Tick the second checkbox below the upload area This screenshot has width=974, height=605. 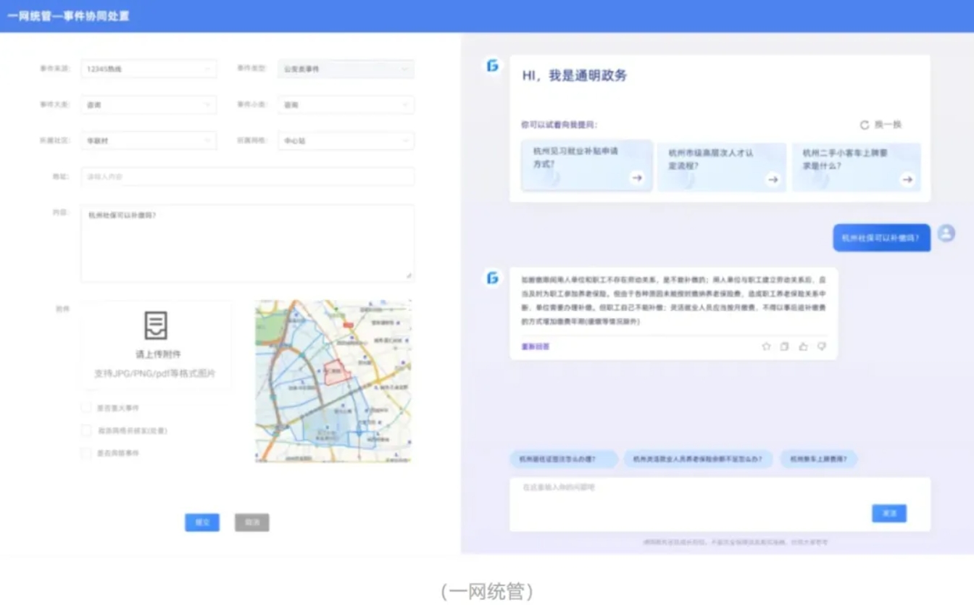click(86, 430)
